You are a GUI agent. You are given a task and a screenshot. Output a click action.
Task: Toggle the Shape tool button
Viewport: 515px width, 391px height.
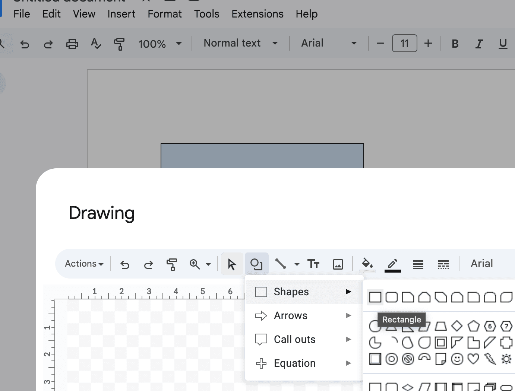pos(256,264)
